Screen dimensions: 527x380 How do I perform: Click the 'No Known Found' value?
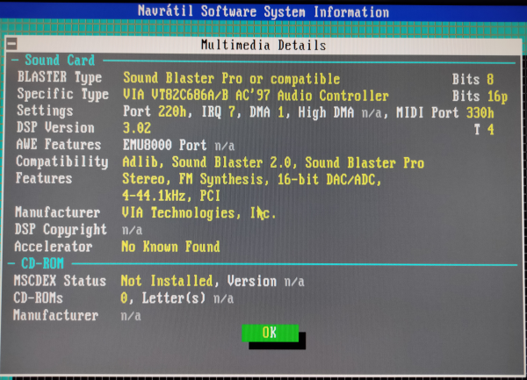[170, 247]
